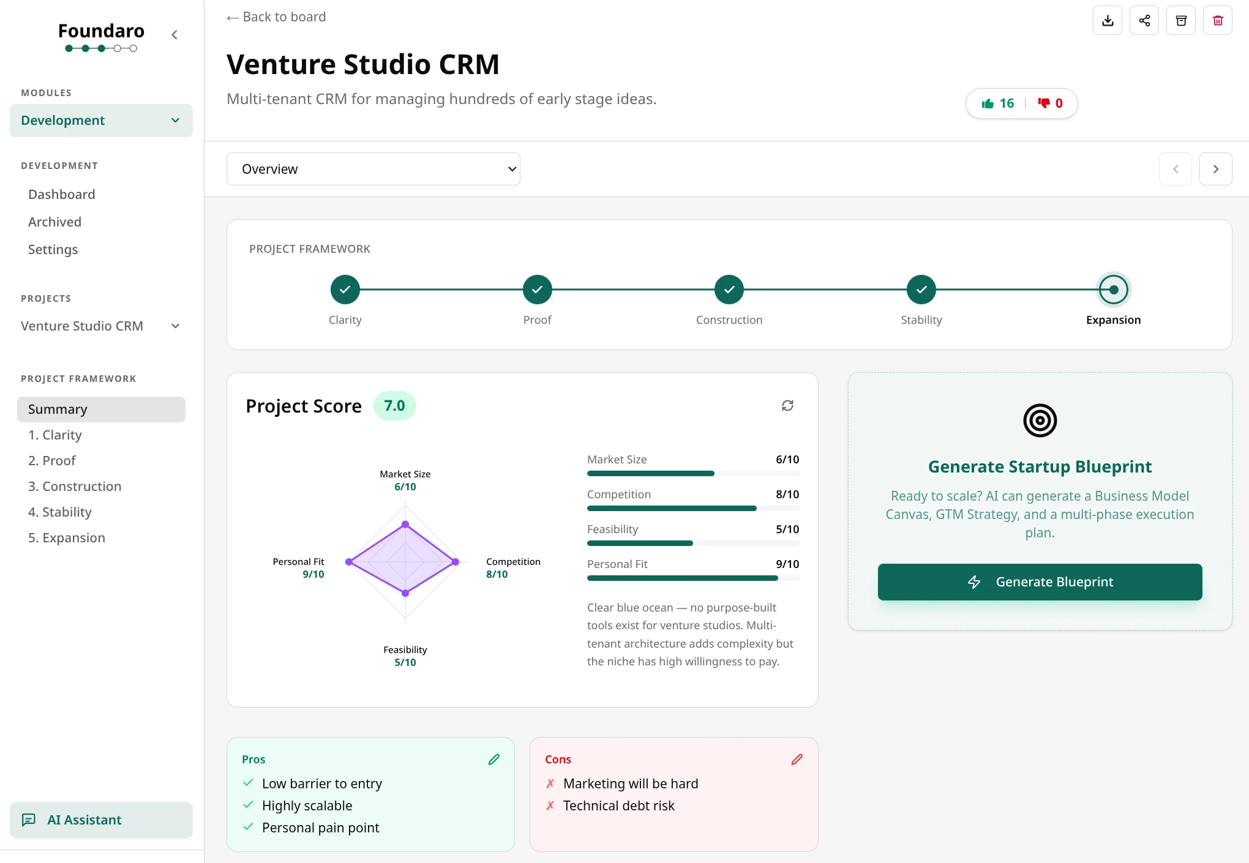Screen dimensions: 1249x863
Task: Delete the project with the red trash icon
Action: tap(1218, 20)
